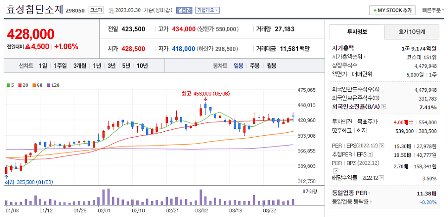Click the change rate +1.06%

coord(66,46)
